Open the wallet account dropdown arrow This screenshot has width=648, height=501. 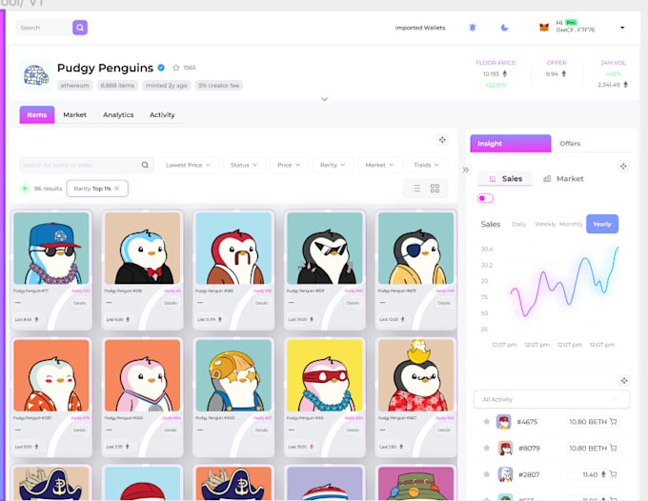[622, 28]
